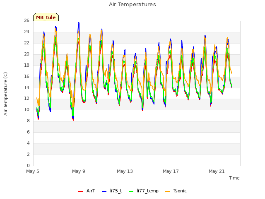265x199 pixels.
Task: Click the 22 y-axis tick label
Action: click(26, 43)
